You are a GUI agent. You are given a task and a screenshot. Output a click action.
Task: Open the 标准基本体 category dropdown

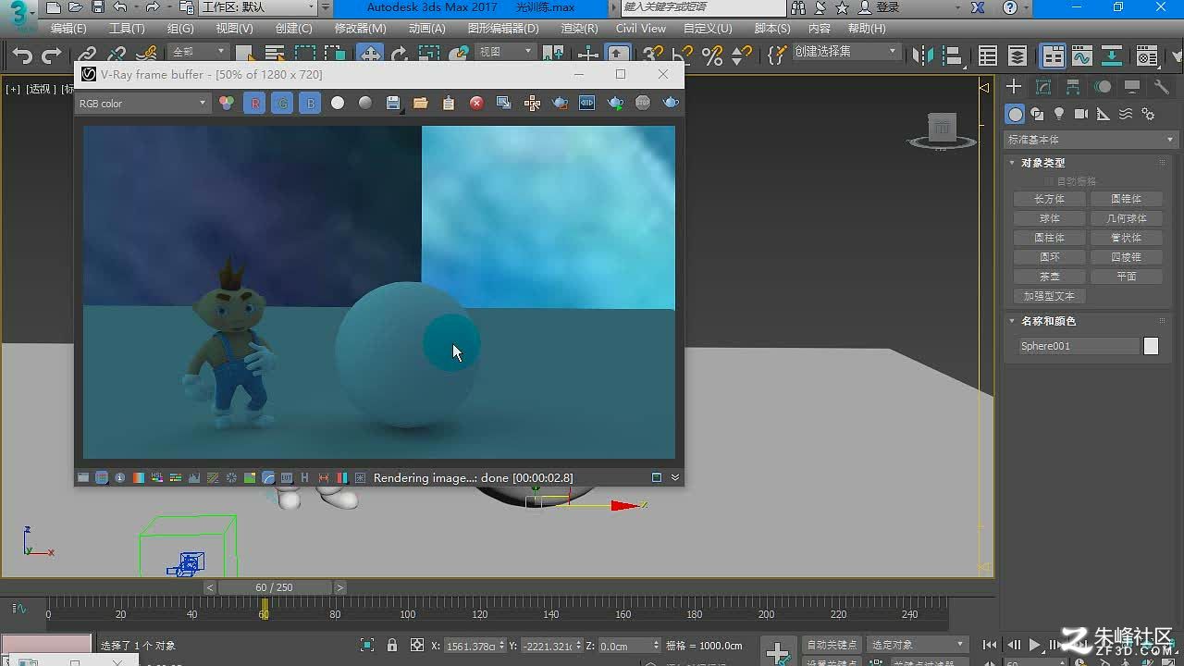[1091, 140]
